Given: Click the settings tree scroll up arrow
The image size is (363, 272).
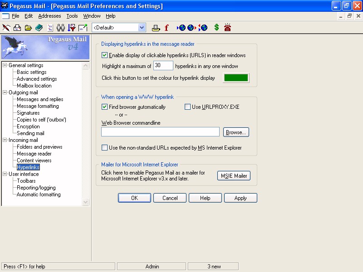Looking at the screenshot, I should click(86, 66).
